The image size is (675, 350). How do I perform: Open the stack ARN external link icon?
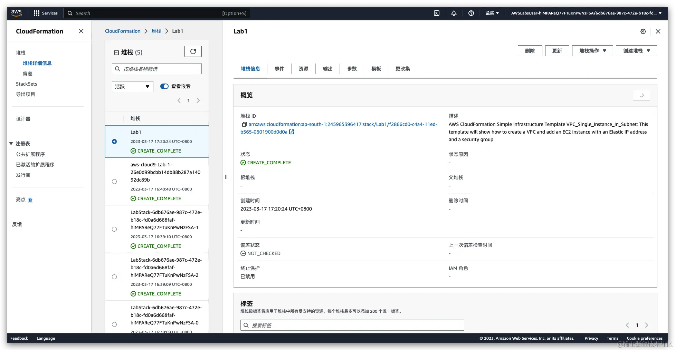click(x=292, y=132)
